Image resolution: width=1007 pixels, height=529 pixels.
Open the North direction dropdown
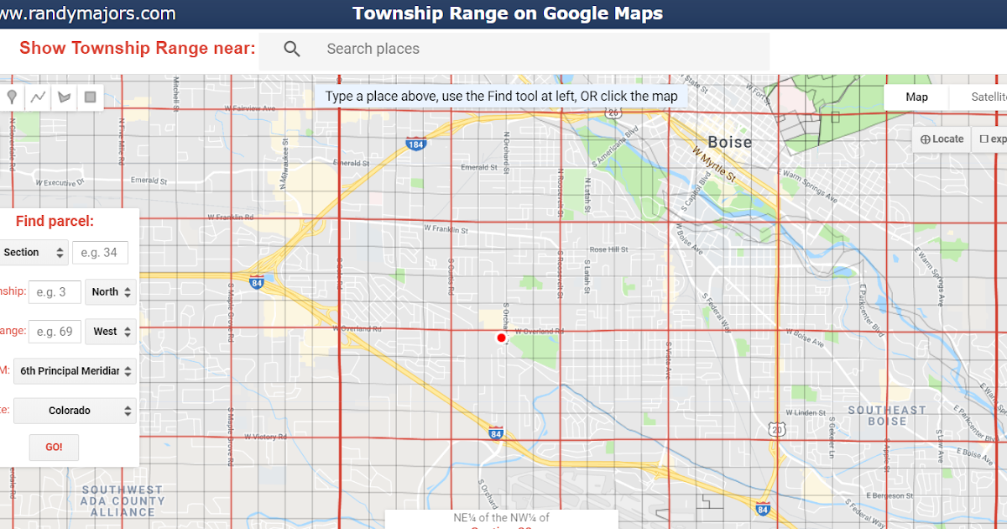tap(110, 291)
